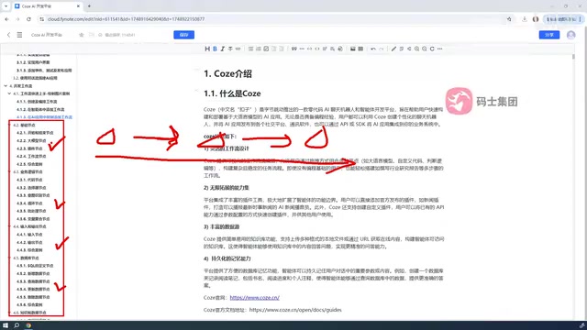Viewport: 587px width, 330px height.
Task: Insert a table into the document
Action: point(360,49)
